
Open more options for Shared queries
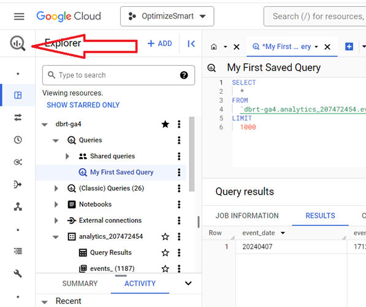click(x=179, y=156)
